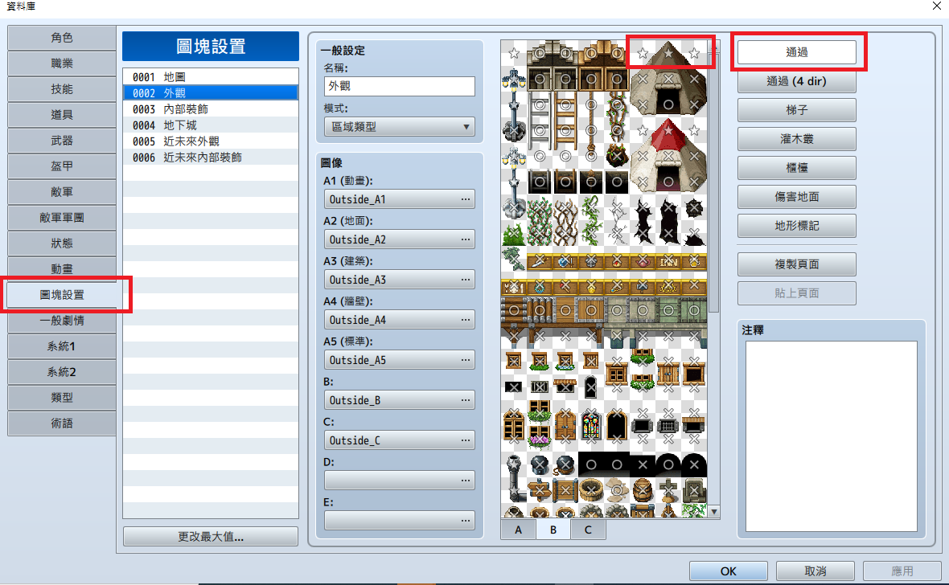Select the red tent peak star tile

pyautogui.click(x=668, y=130)
